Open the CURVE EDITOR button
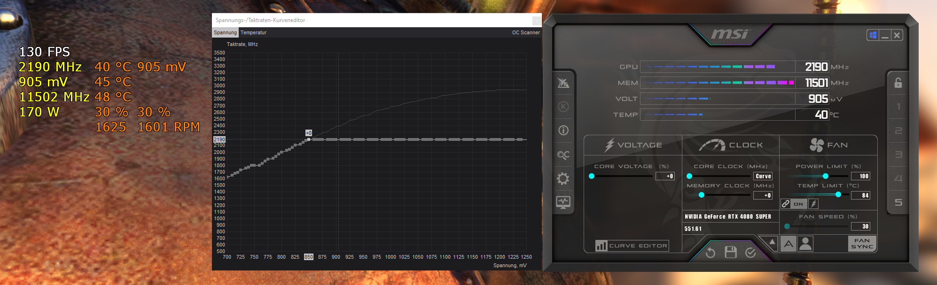Screen dimensions: 937x285 point(632,246)
